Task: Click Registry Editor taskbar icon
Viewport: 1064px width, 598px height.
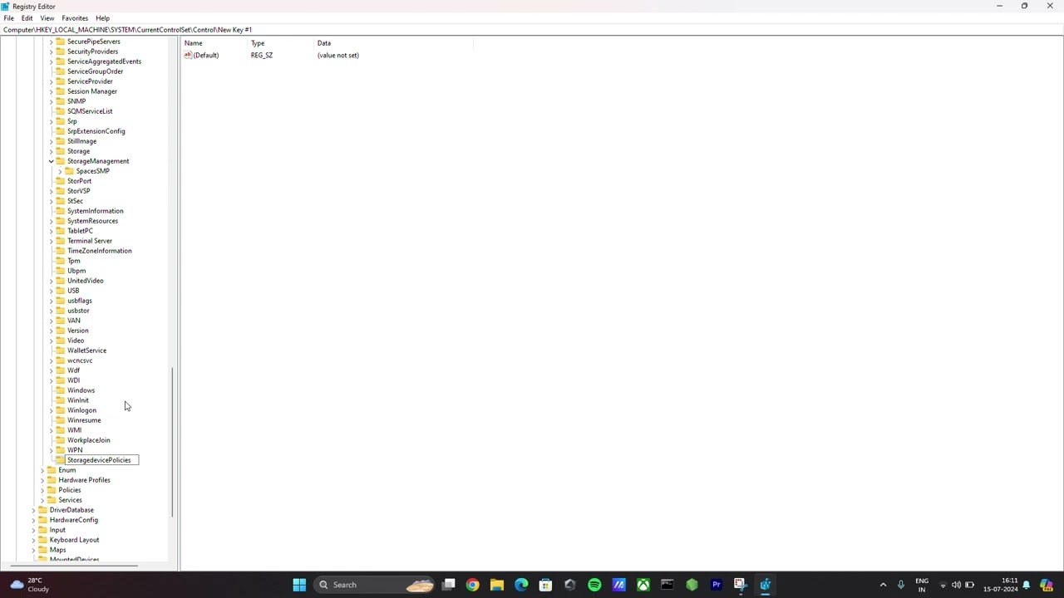Action: (x=765, y=585)
